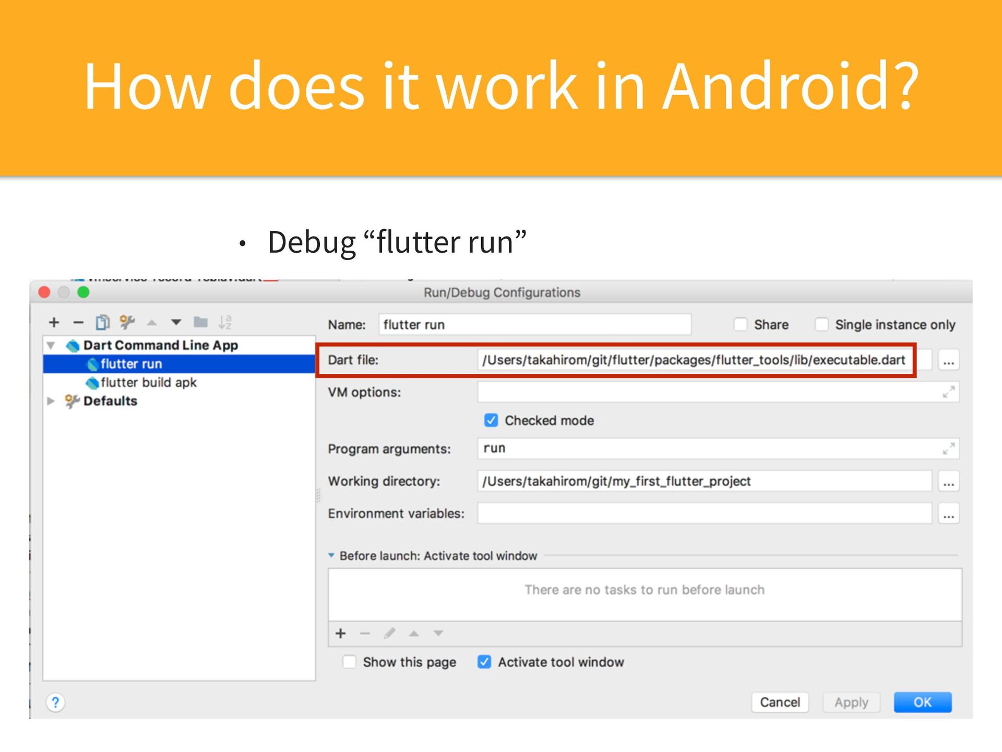This screenshot has width=1002, height=752.
Task: Add new configuration with plus icon
Action: pyautogui.click(x=54, y=322)
